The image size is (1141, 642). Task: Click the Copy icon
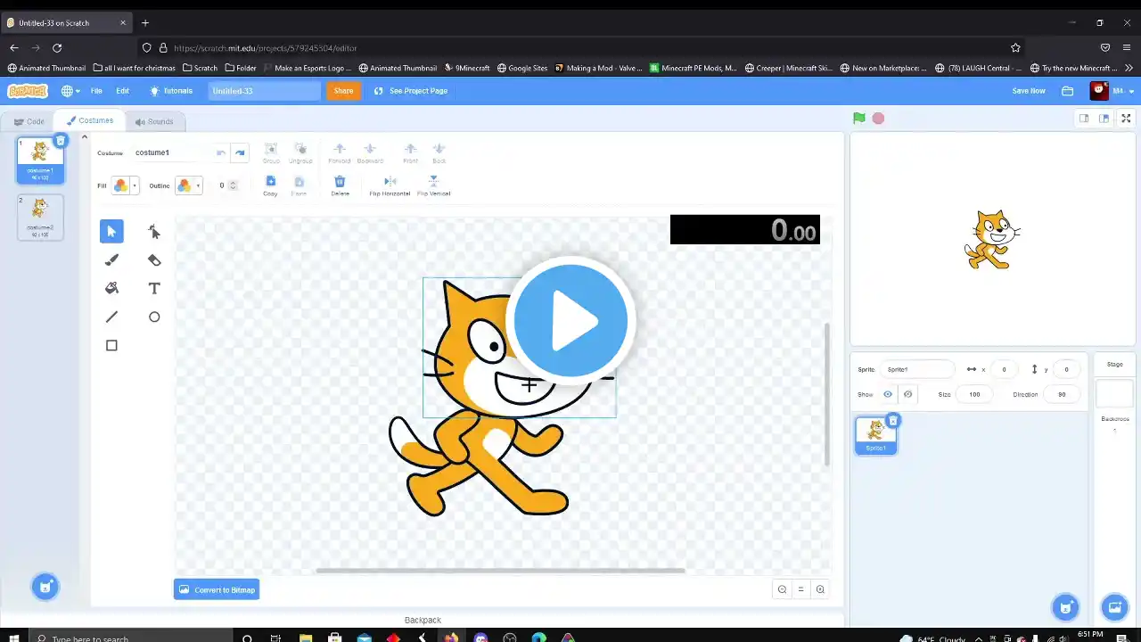pos(270,182)
